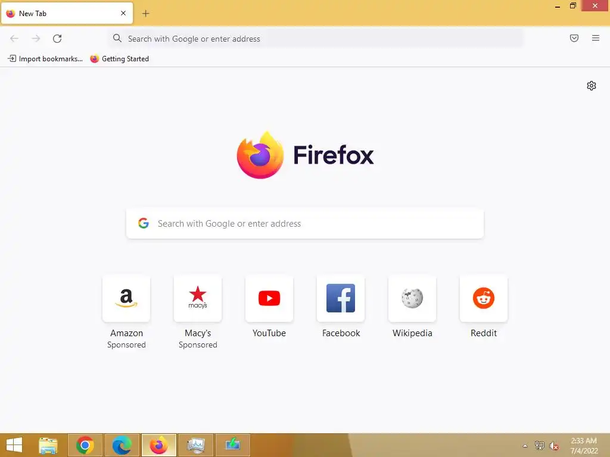Screen dimensions: 610x457
Task: Launch Google Chrome from taskbar
Action: pyautogui.click(x=85, y=445)
